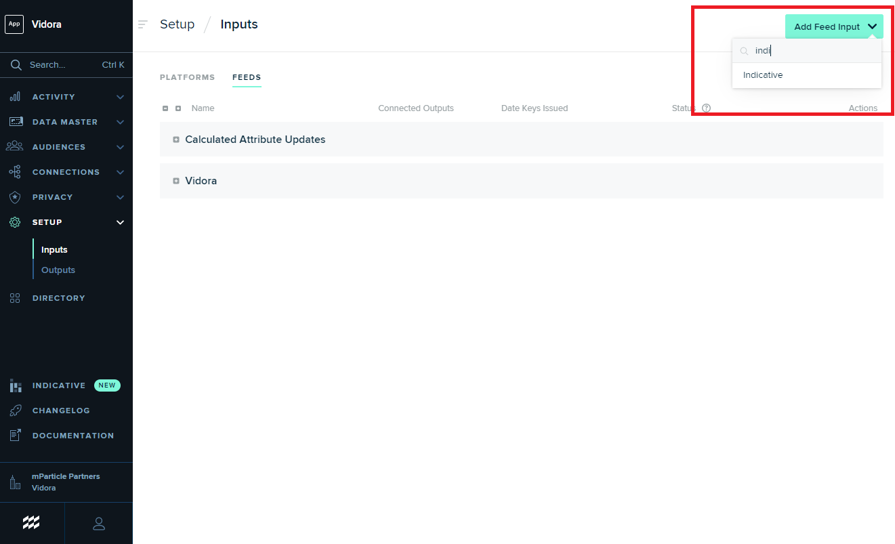Open the Activity menu label
The height and width of the screenshot is (544, 895).
[x=54, y=97]
